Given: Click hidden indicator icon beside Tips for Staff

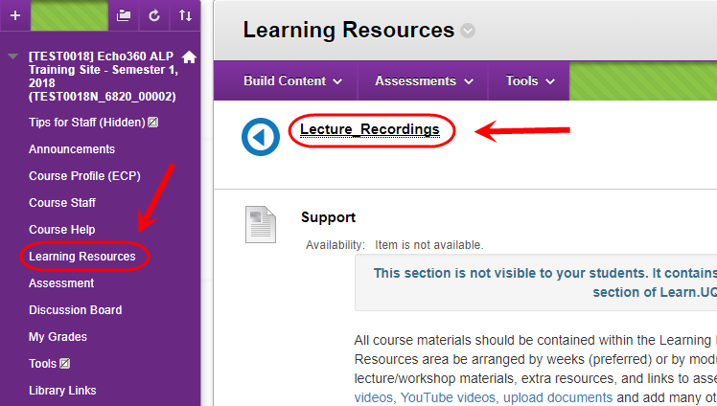Looking at the screenshot, I should [x=153, y=123].
